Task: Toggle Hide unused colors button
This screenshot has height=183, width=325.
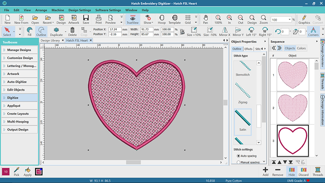Action: click(292, 171)
